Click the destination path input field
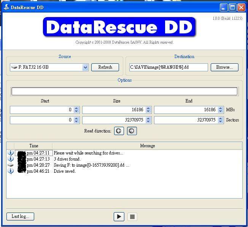The height and width of the screenshot is (227, 248). (x=169, y=68)
